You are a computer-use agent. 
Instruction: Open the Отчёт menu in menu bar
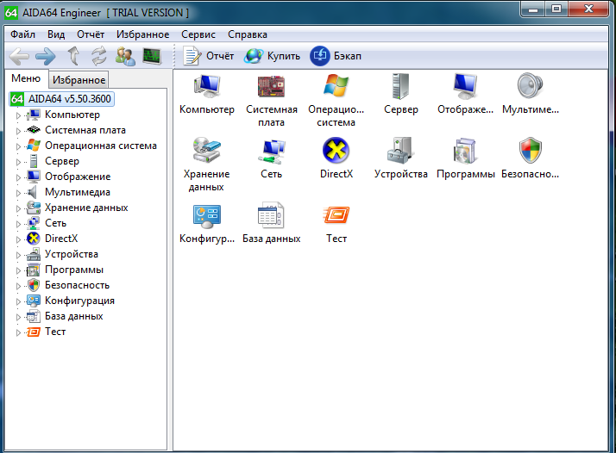click(91, 34)
